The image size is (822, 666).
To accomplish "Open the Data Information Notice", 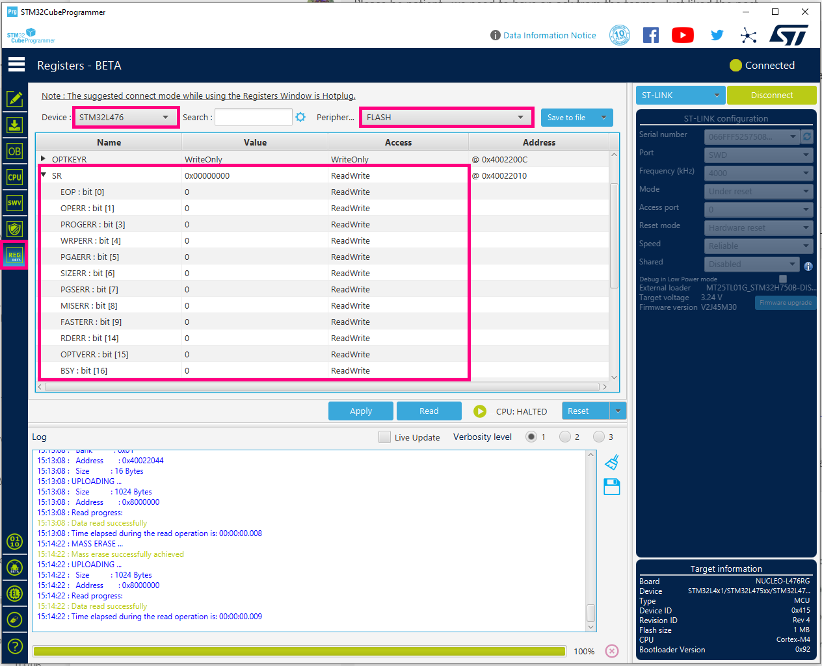I will click(x=548, y=35).
